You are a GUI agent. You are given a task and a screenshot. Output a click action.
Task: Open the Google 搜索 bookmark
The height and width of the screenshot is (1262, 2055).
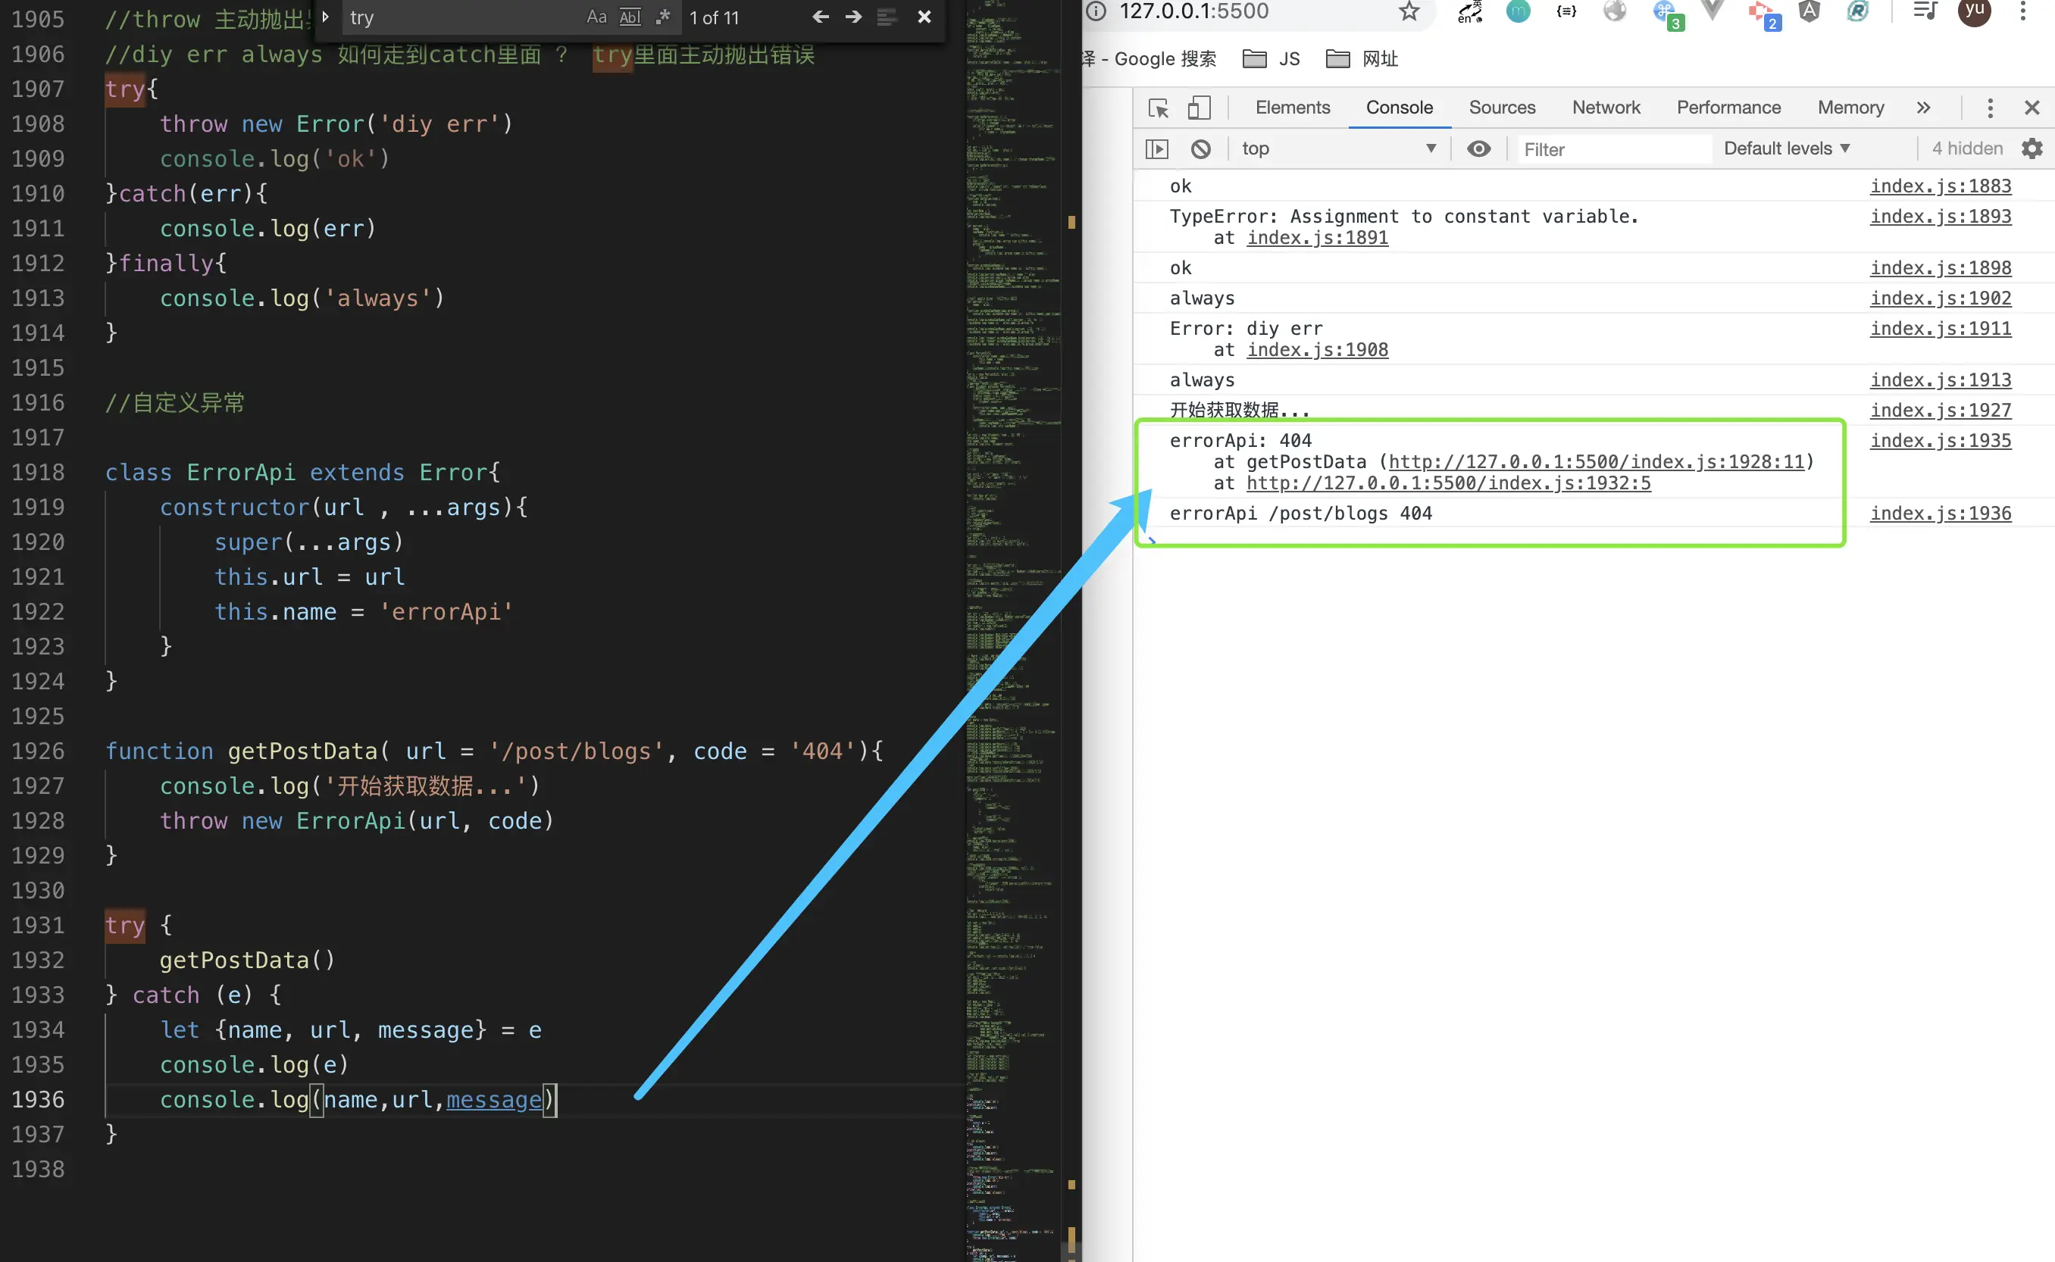click(x=1150, y=58)
